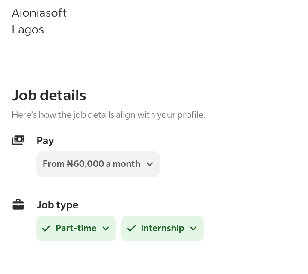Click the Aioniasoft company name
308x274 pixels.
coord(39,13)
